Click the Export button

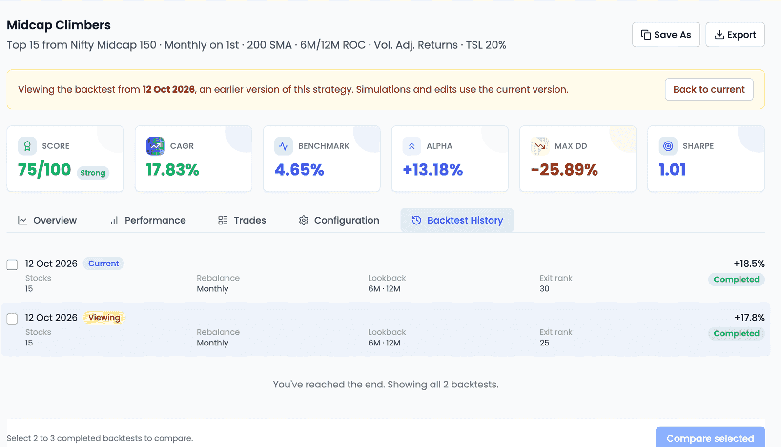[735, 35]
